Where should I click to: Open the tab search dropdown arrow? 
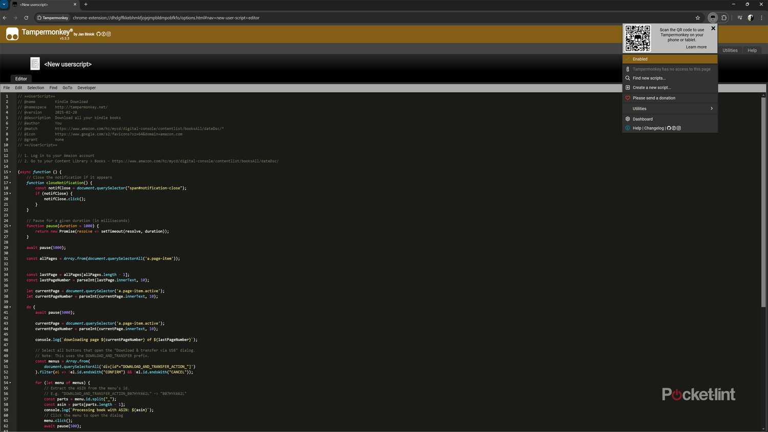pyautogui.click(x=4, y=4)
